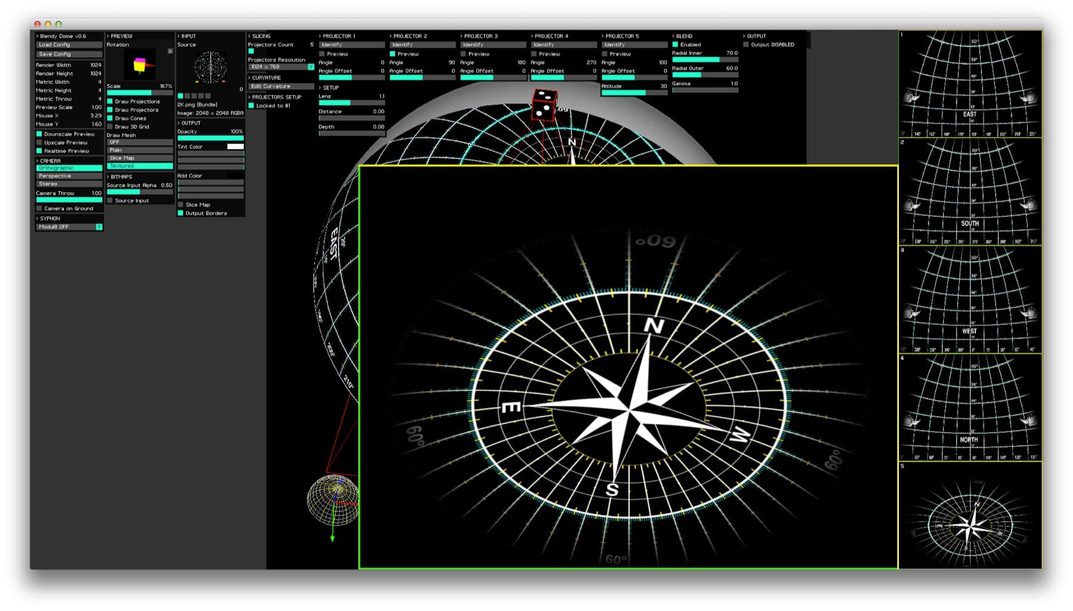The image size is (1073, 611).
Task: Reset rotation with the X icon
Action: click(170, 51)
